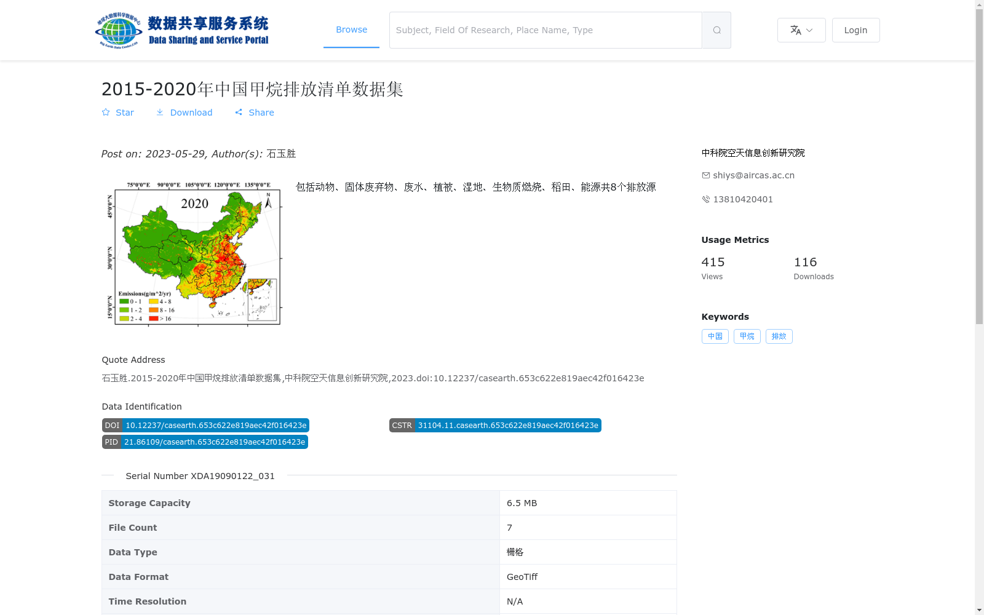Click the phone number 13810420401
The image size is (984, 615).
point(743,199)
